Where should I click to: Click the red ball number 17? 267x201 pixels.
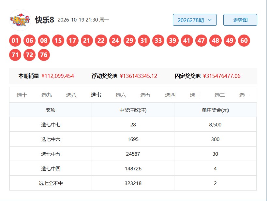[72, 40]
